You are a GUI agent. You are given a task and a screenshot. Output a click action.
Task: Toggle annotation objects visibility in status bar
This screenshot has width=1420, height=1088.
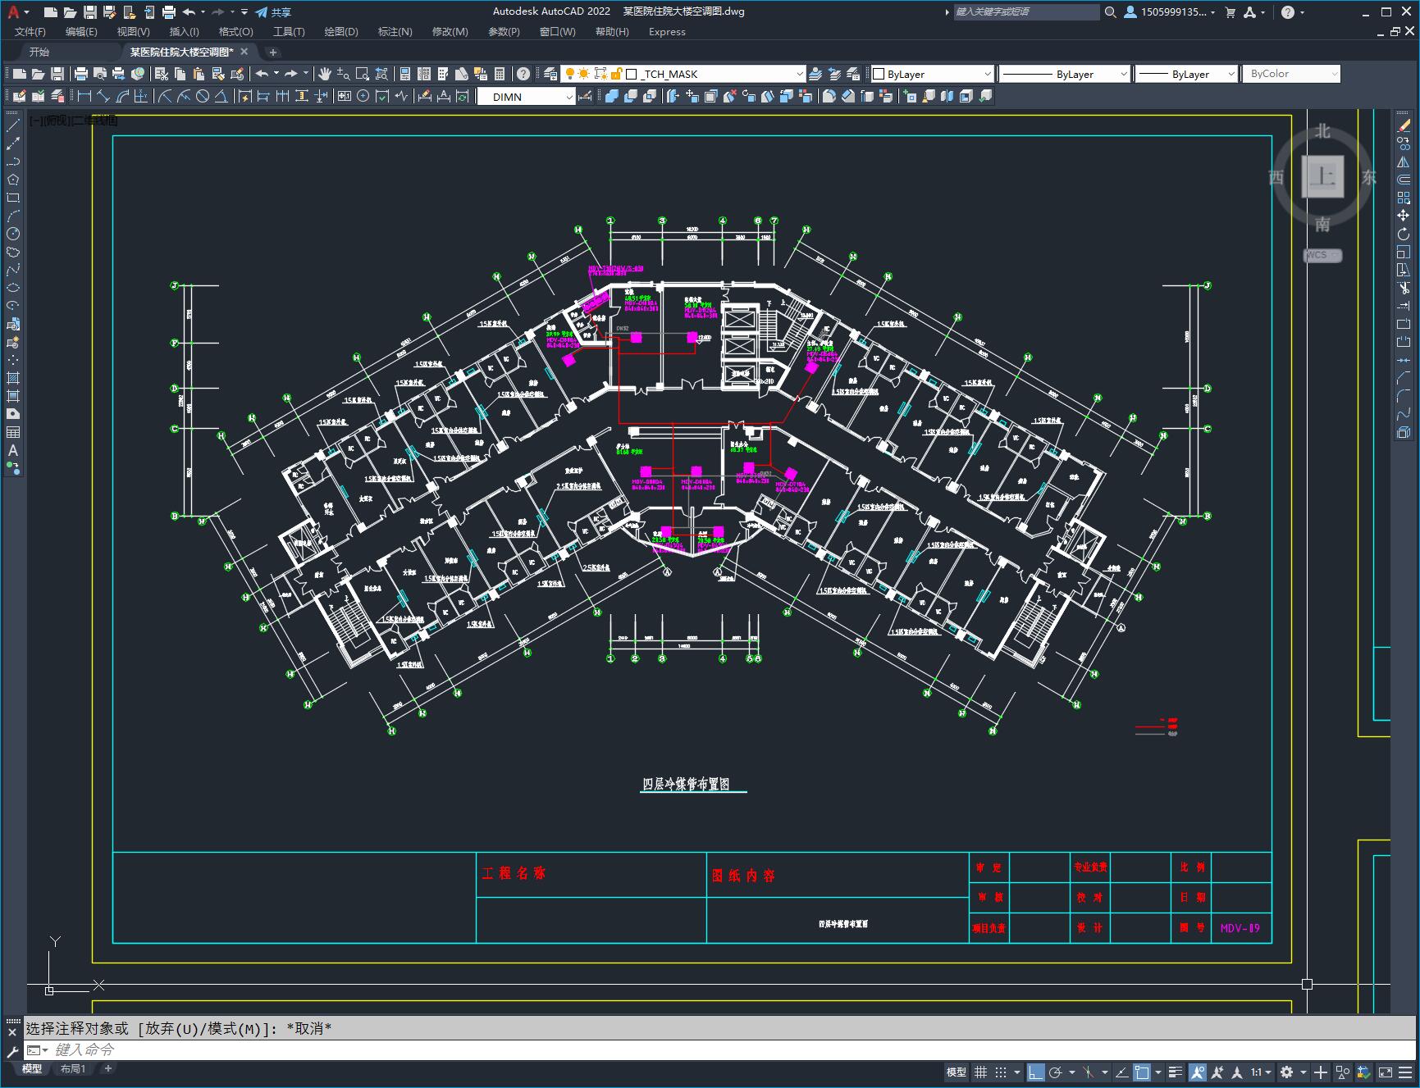tap(1198, 1072)
